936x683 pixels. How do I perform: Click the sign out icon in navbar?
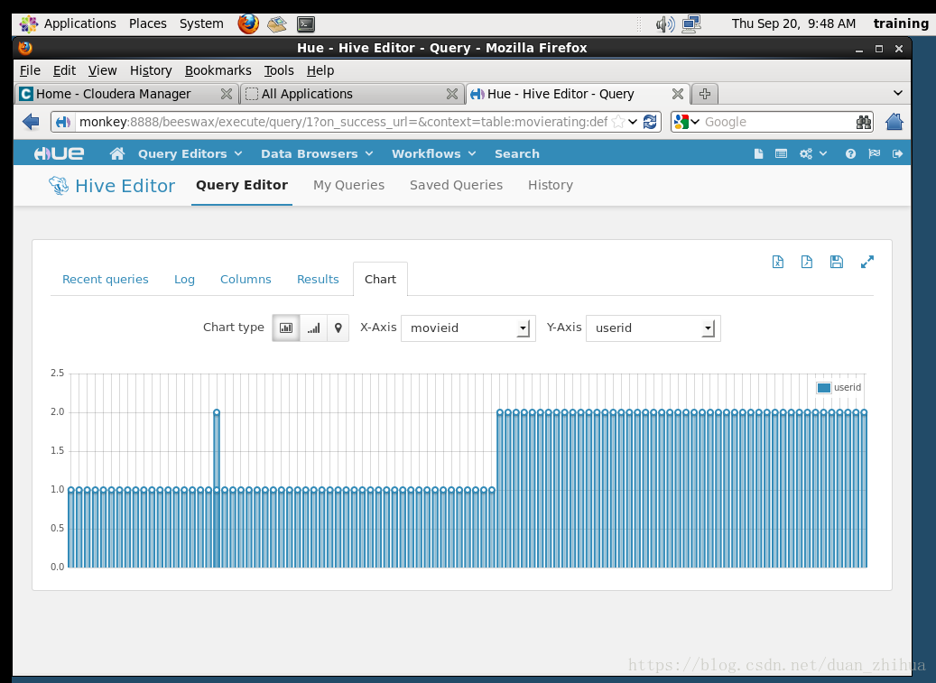[x=897, y=154]
